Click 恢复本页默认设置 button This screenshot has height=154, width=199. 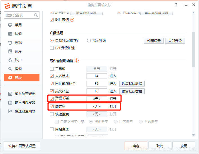[22, 146]
